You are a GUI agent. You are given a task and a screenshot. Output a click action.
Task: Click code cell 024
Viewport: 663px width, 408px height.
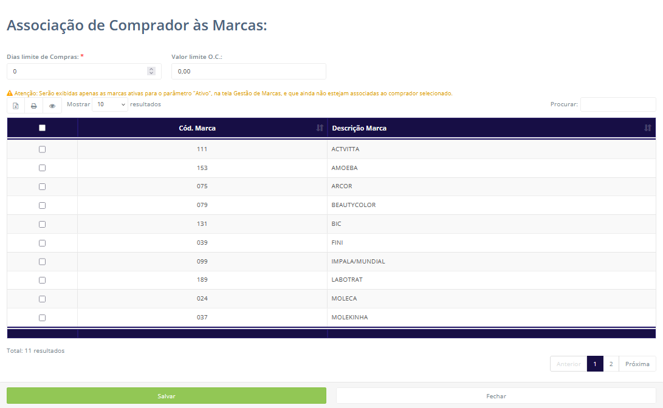click(202, 299)
